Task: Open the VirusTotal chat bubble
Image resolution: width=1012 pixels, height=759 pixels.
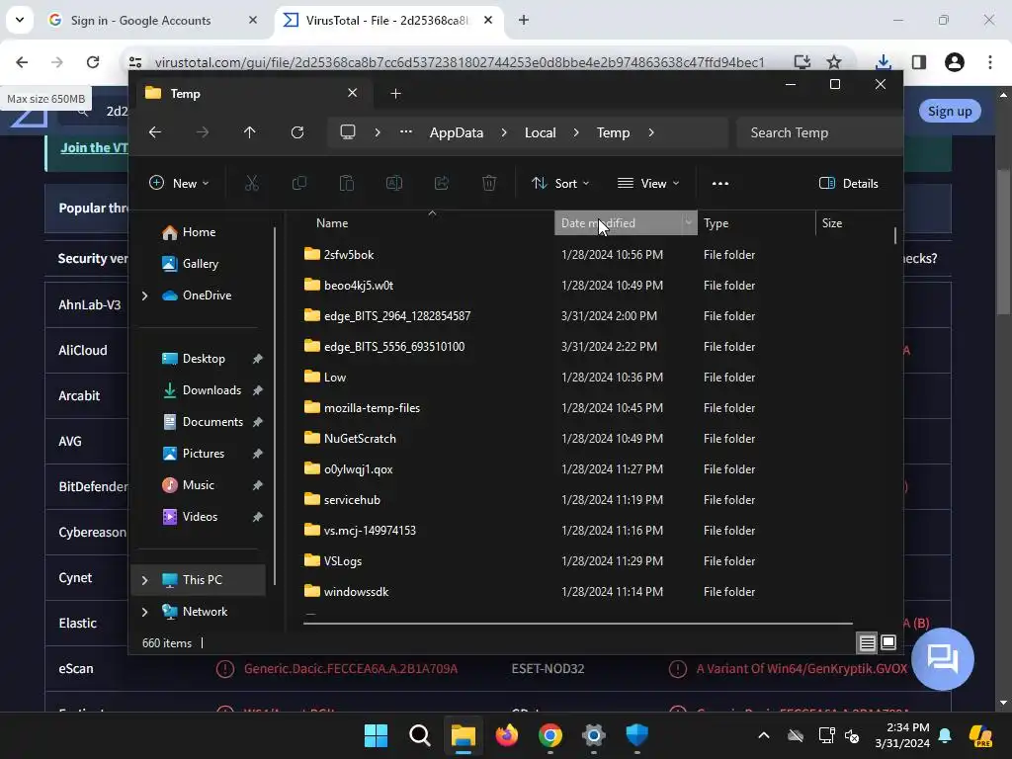Action: (x=942, y=659)
